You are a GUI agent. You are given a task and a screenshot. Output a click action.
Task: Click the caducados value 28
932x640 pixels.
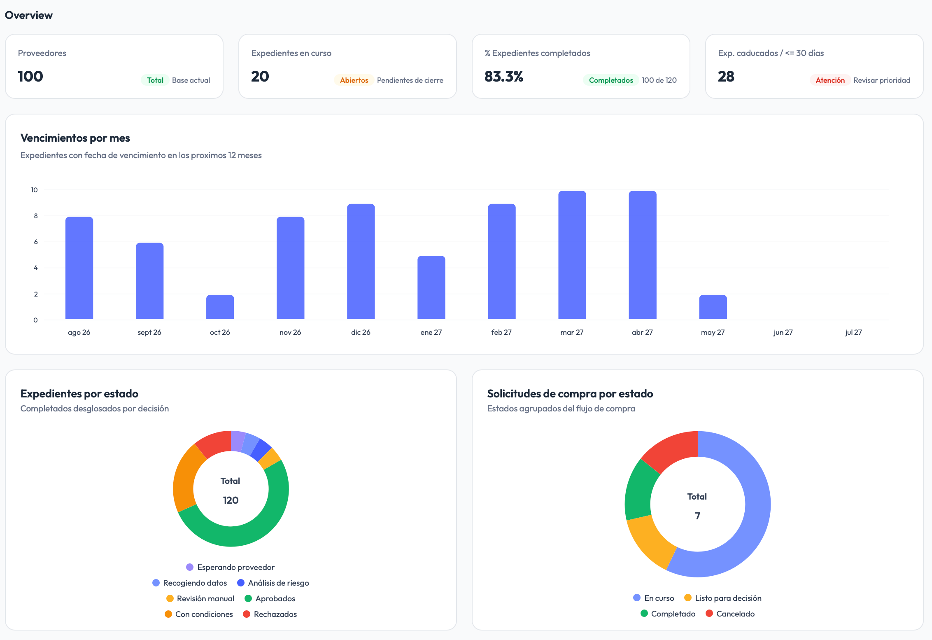tap(726, 76)
